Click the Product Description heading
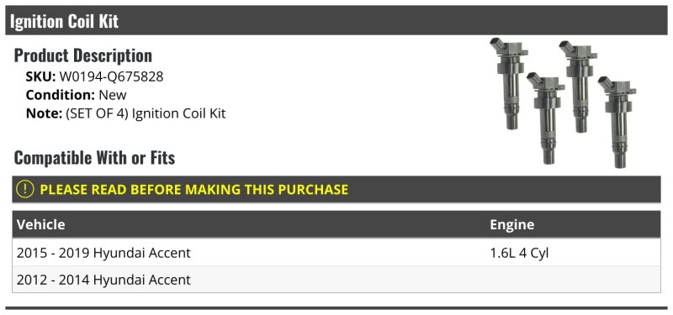This screenshot has height=315, width=673. pyautogui.click(x=83, y=55)
